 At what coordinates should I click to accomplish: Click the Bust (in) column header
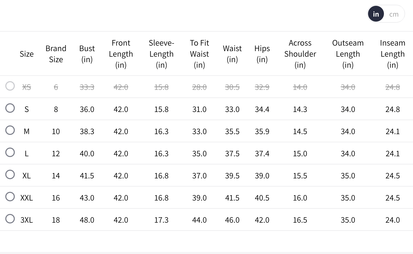click(87, 54)
